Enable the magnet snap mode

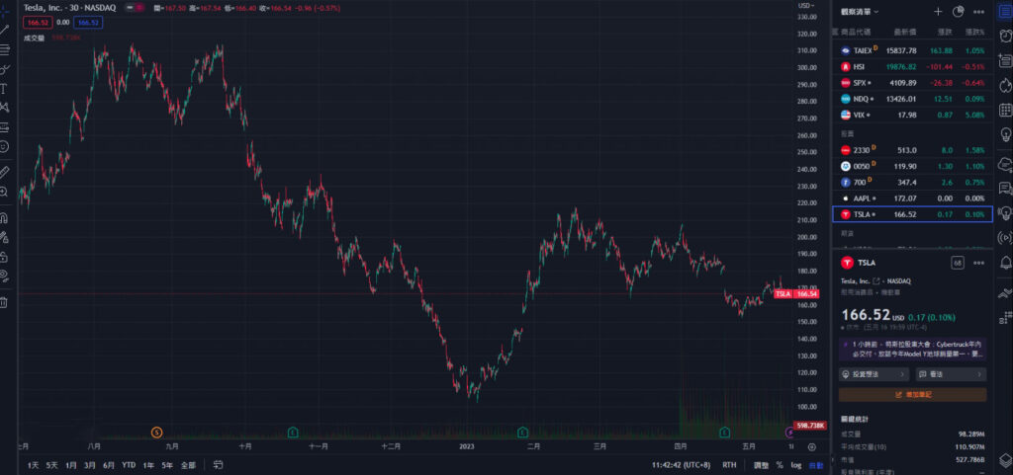(x=5, y=217)
